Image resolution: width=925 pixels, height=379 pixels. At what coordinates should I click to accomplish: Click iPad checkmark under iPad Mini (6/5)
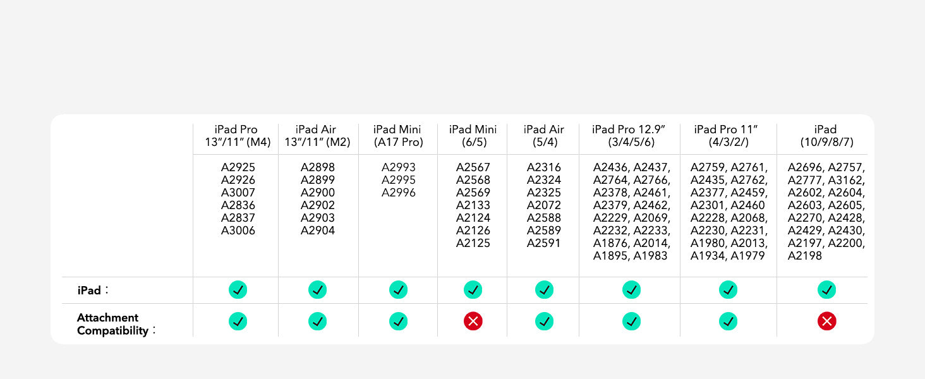[x=473, y=290]
